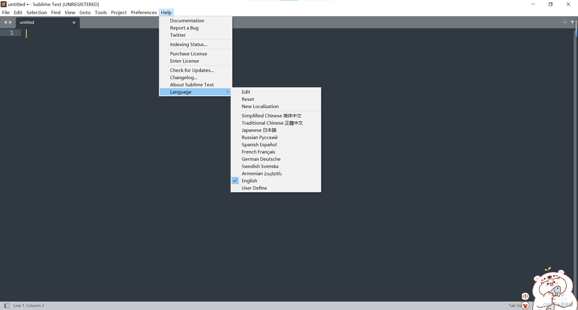Viewport: 578px width, 310px height.
Task: Go to next tab with right arrow
Action: coord(11,22)
